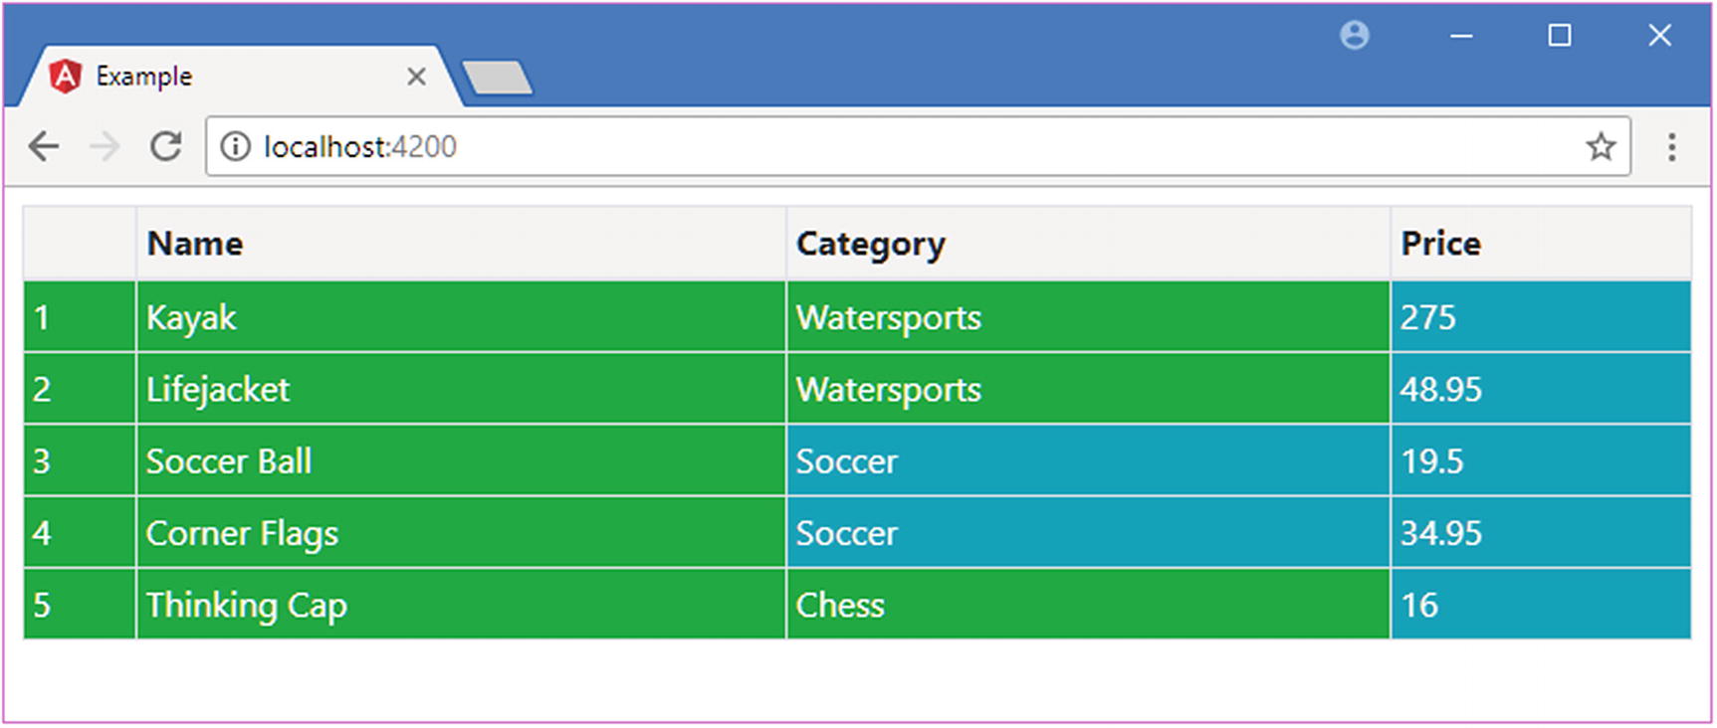Bookmark page using the star icon
This screenshot has width=1717, height=728.
point(1601,147)
